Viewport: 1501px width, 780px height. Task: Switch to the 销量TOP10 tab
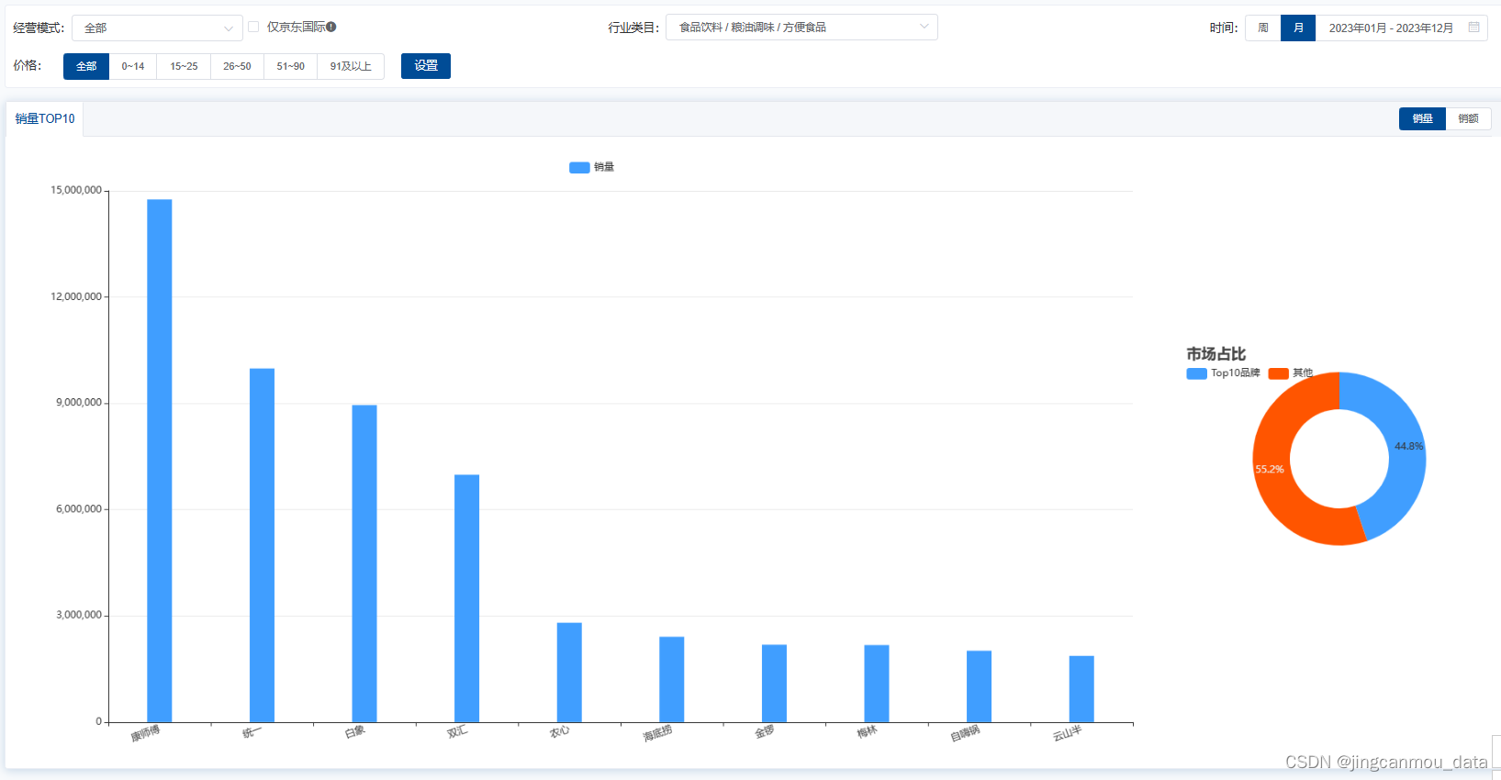click(45, 118)
